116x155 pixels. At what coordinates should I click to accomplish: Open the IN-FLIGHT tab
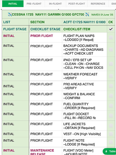point(55,4)
